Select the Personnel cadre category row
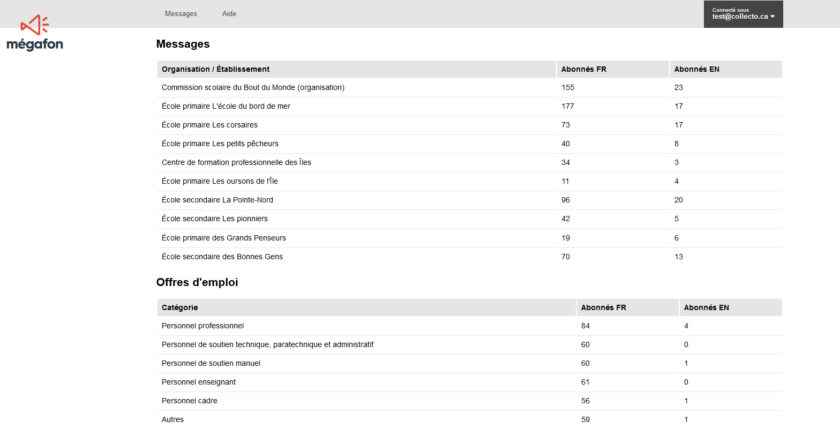 click(x=470, y=401)
